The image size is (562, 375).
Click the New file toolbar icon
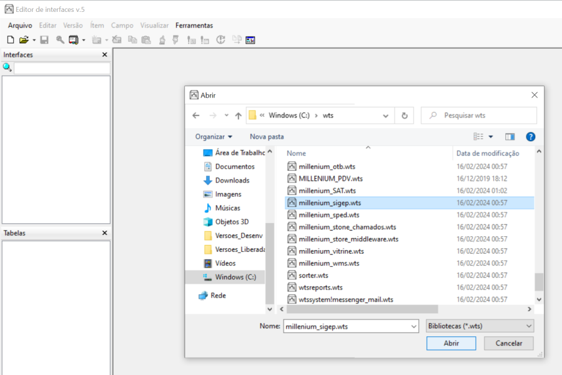point(11,40)
